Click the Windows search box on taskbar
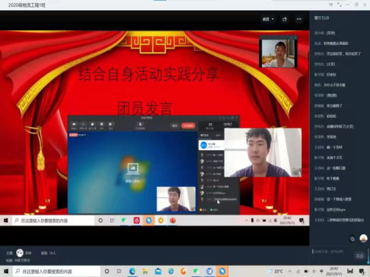370x277 pixels. 57,271
